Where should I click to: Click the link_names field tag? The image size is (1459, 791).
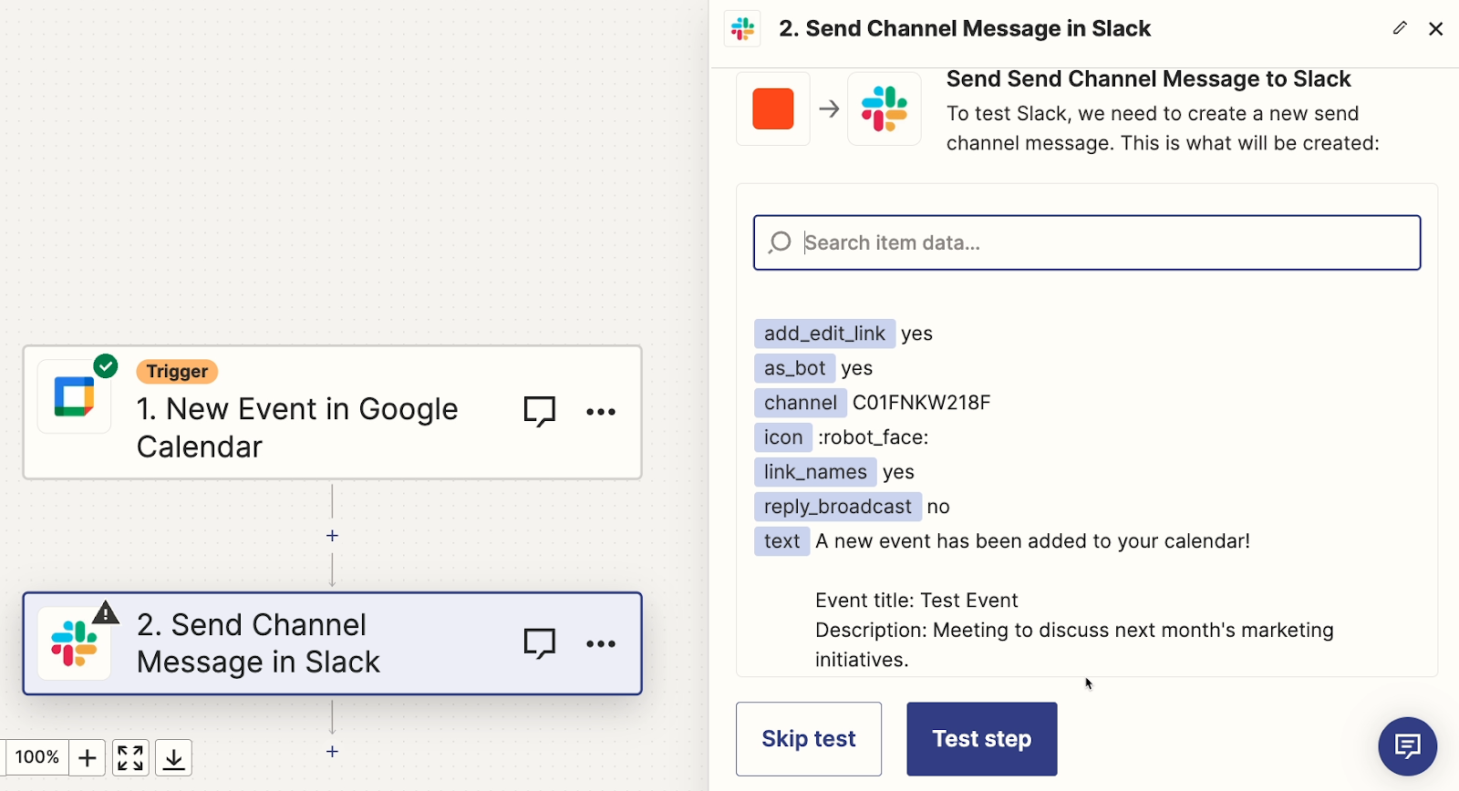(x=815, y=472)
